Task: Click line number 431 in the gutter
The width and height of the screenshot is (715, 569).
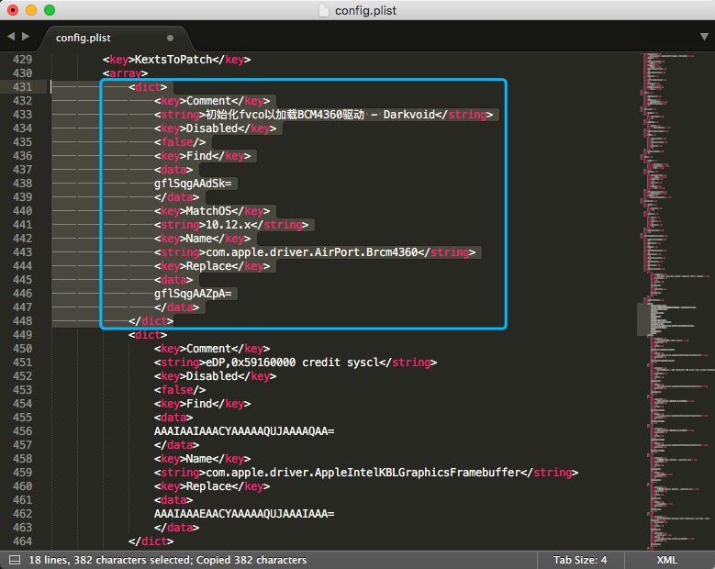Action: pos(22,86)
